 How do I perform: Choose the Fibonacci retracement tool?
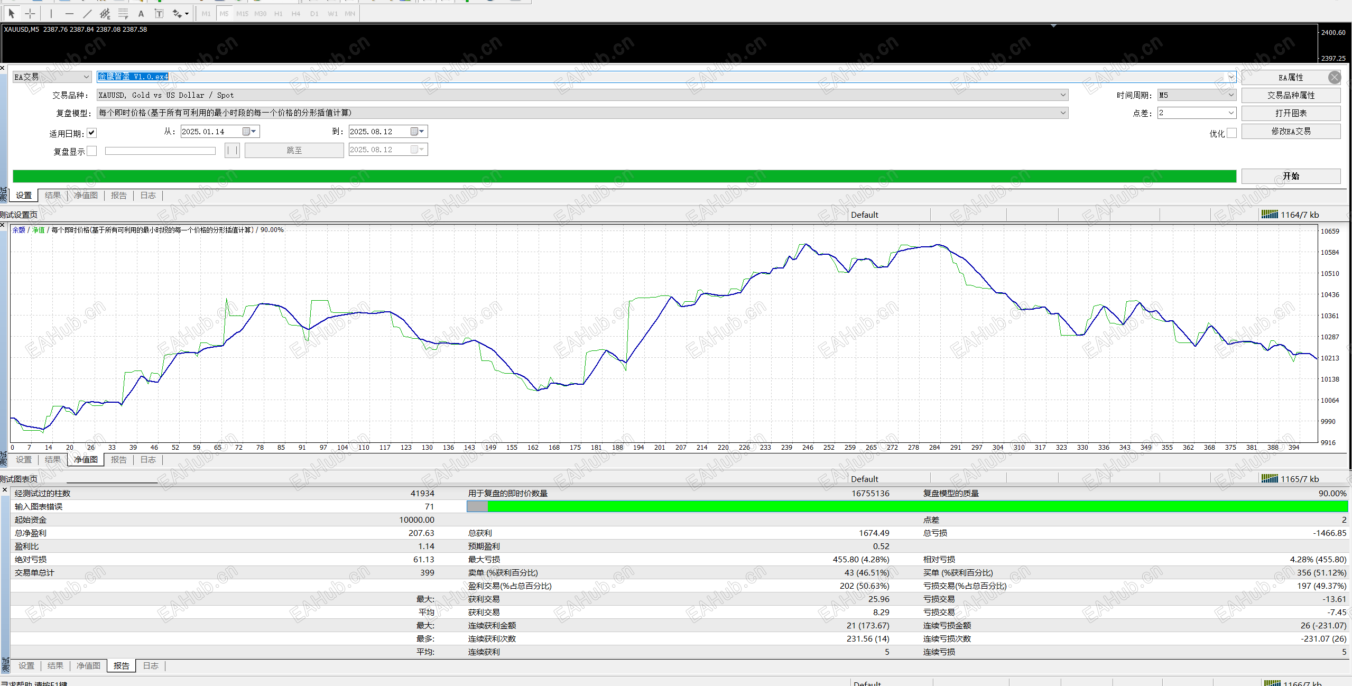123,13
